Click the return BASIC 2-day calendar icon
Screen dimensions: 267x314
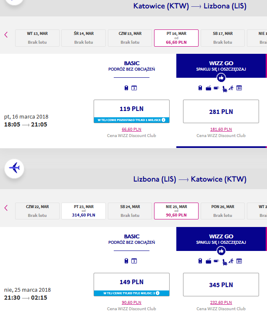(x=134, y=261)
